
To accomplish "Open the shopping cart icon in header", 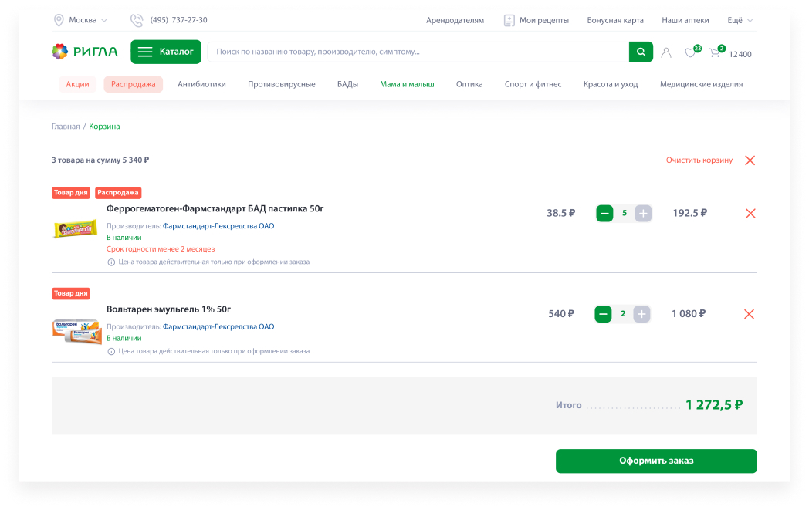I will tap(716, 52).
